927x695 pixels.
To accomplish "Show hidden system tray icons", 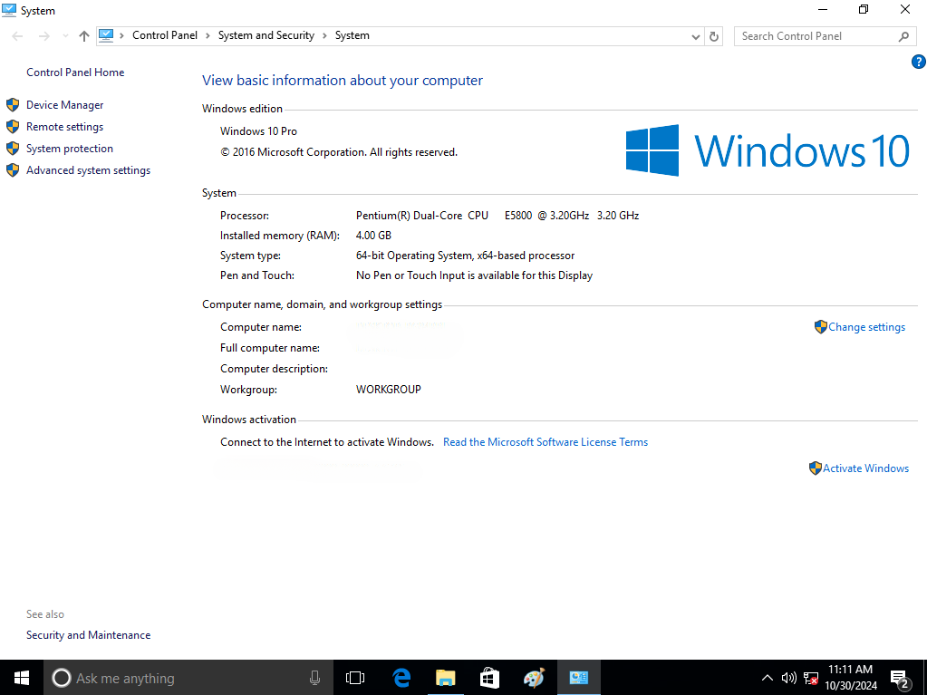I will [x=767, y=678].
